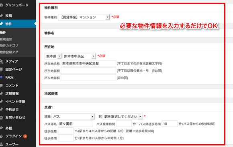Click the バス停名 field with 済々黌前

pos(76,124)
